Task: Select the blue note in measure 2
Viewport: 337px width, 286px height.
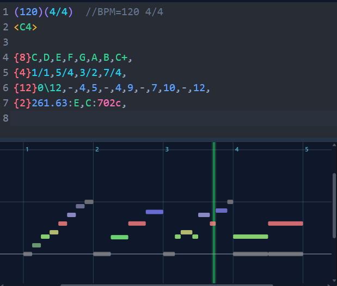Action: pos(154,212)
